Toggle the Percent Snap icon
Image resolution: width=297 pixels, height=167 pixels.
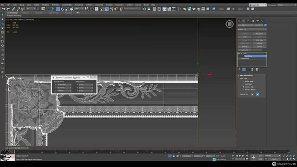tap(111, 9)
